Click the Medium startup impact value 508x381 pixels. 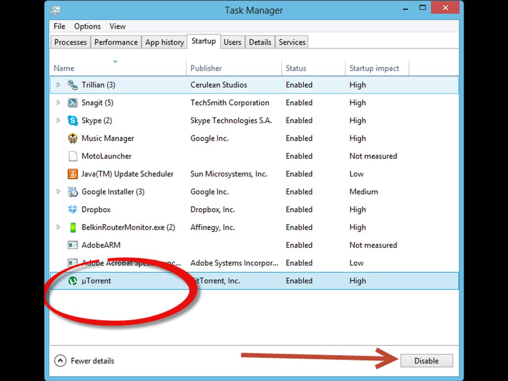tap(364, 192)
